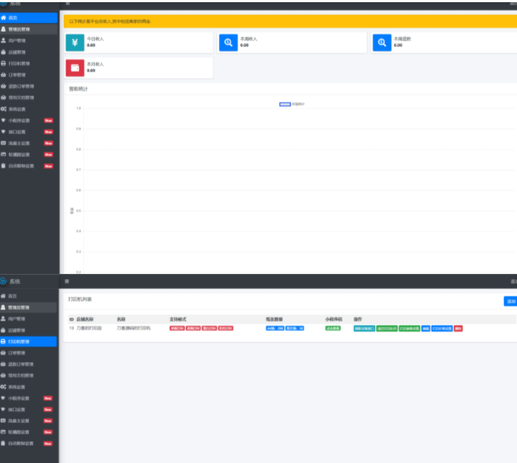Open 订单管理 in the printer page sidebar
Viewport: 517px width, 463px height.
[x=28, y=353]
